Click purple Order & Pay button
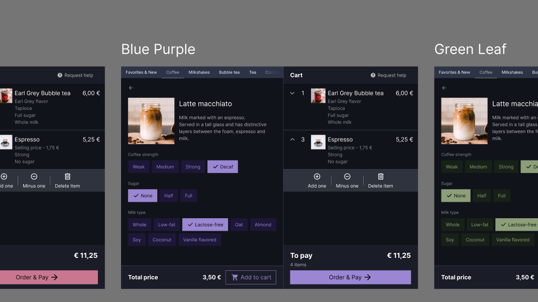 tap(350, 277)
